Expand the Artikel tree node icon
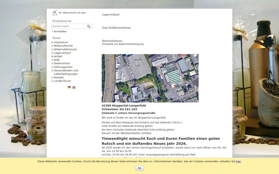This screenshot has width=279, height=174. click(52, 56)
